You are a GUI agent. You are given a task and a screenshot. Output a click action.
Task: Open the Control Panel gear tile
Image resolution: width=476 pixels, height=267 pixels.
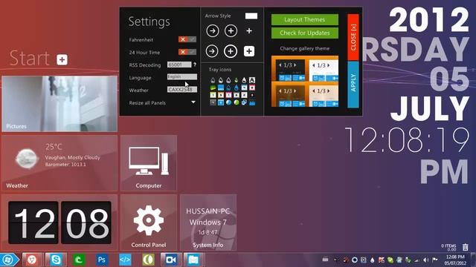pyautogui.click(x=149, y=222)
